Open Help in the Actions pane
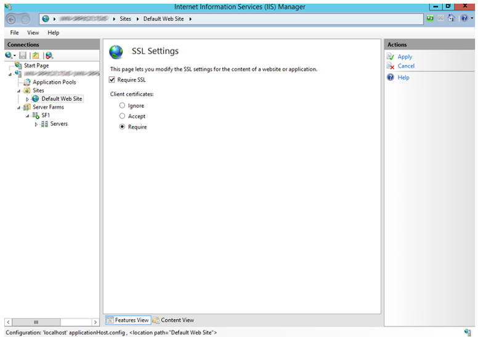The image size is (478, 337). (x=403, y=78)
